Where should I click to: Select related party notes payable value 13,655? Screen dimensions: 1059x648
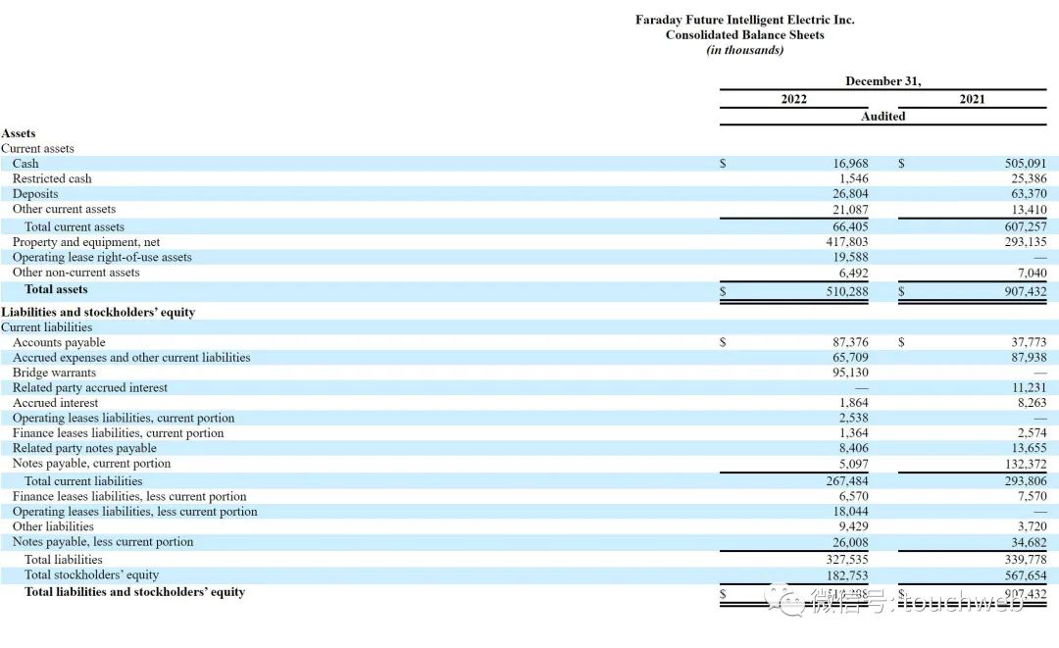(x=1029, y=448)
